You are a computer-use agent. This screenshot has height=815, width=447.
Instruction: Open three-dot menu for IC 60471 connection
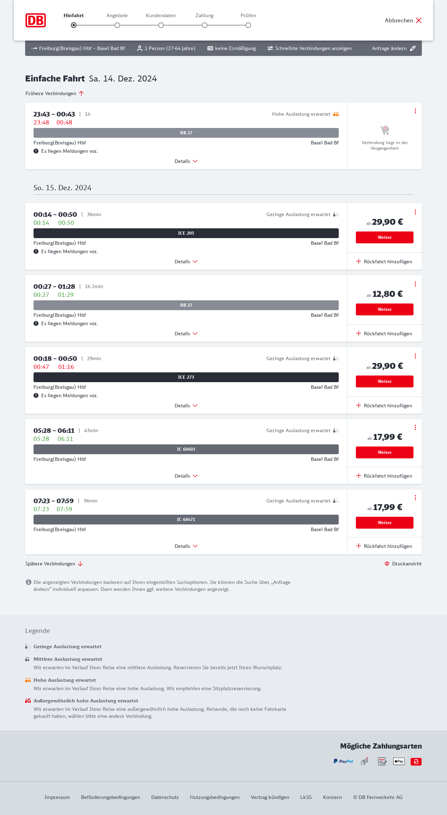pyautogui.click(x=415, y=498)
